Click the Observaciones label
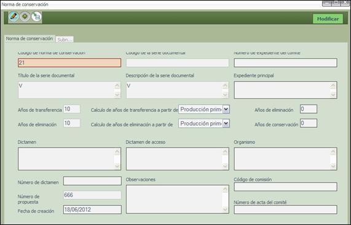The image size is (351, 225). pyautogui.click(x=140, y=180)
